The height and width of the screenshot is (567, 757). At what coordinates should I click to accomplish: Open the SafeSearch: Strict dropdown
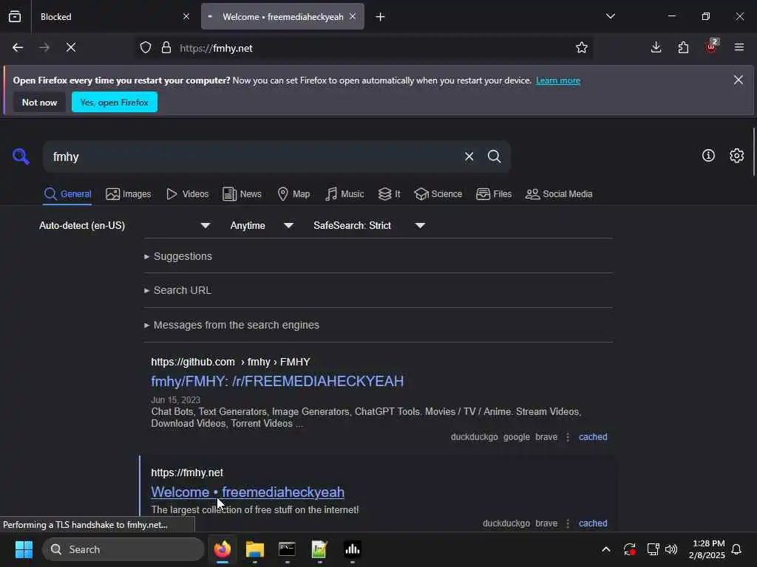coord(369,225)
